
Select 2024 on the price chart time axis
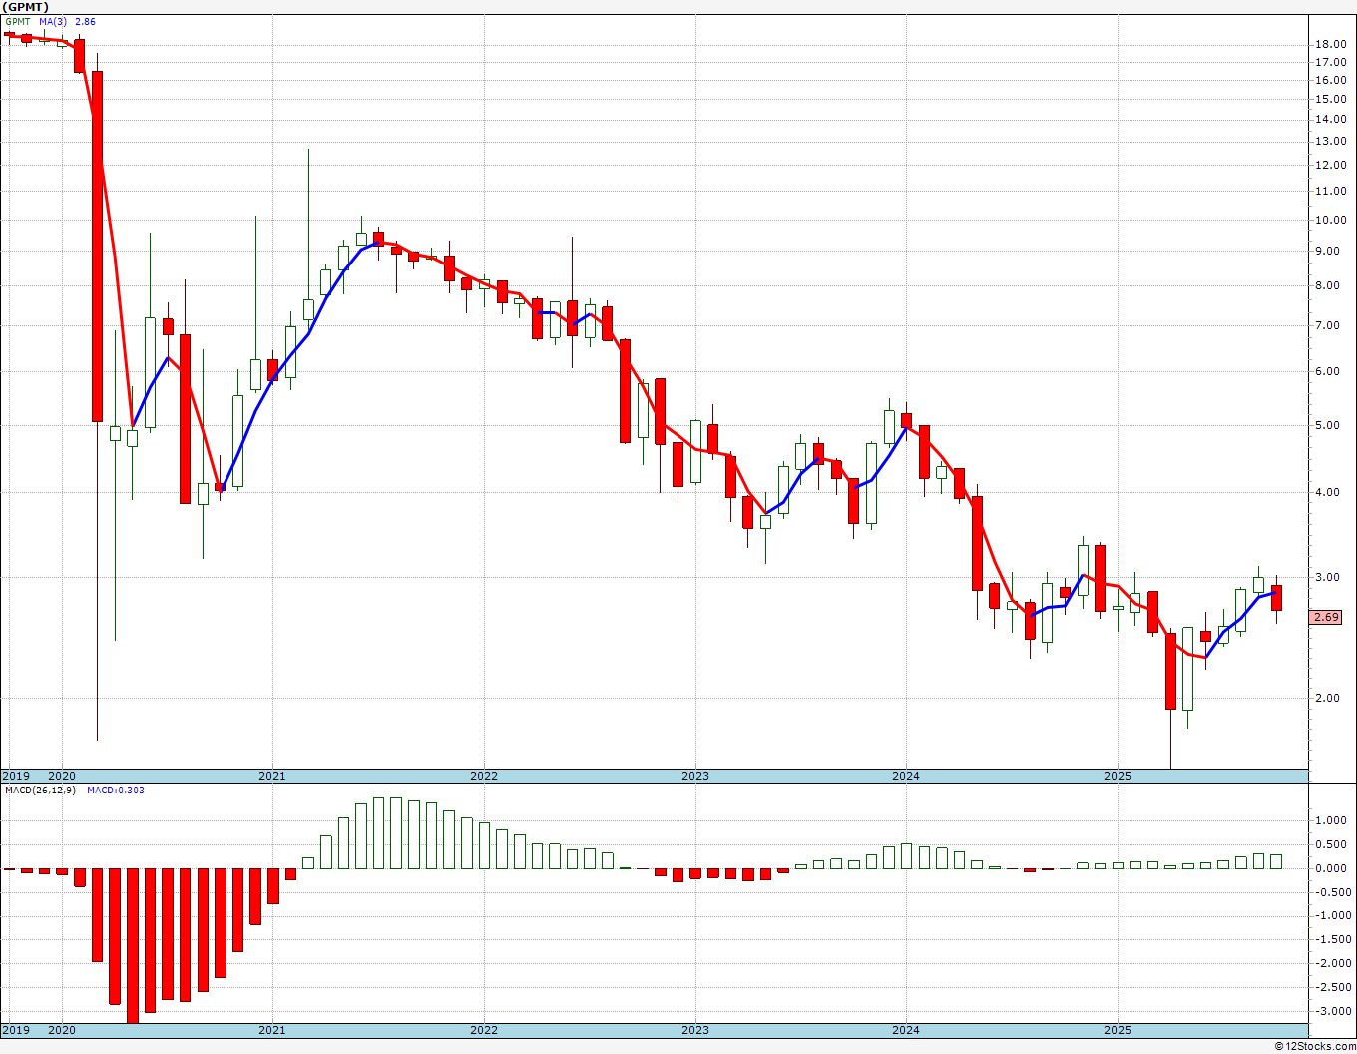pyautogui.click(x=905, y=776)
